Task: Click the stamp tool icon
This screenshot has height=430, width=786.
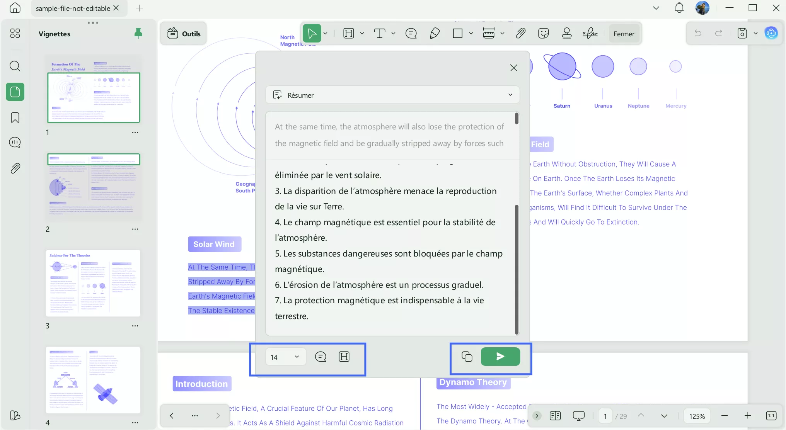Action: coord(566,34)
